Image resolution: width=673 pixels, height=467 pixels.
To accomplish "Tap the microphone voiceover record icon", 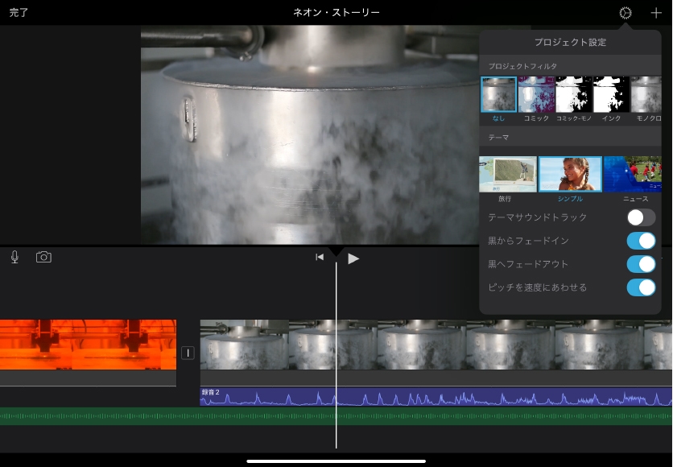I will point(14,257).
